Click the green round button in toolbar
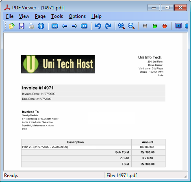 pos(155,26)
